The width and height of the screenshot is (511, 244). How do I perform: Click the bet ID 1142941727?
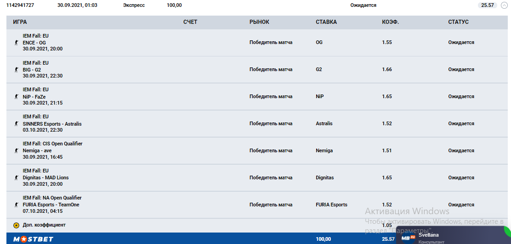pos(20,6)
